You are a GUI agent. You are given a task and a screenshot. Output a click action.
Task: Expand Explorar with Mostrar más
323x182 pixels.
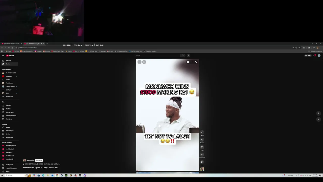click(9, 138)
